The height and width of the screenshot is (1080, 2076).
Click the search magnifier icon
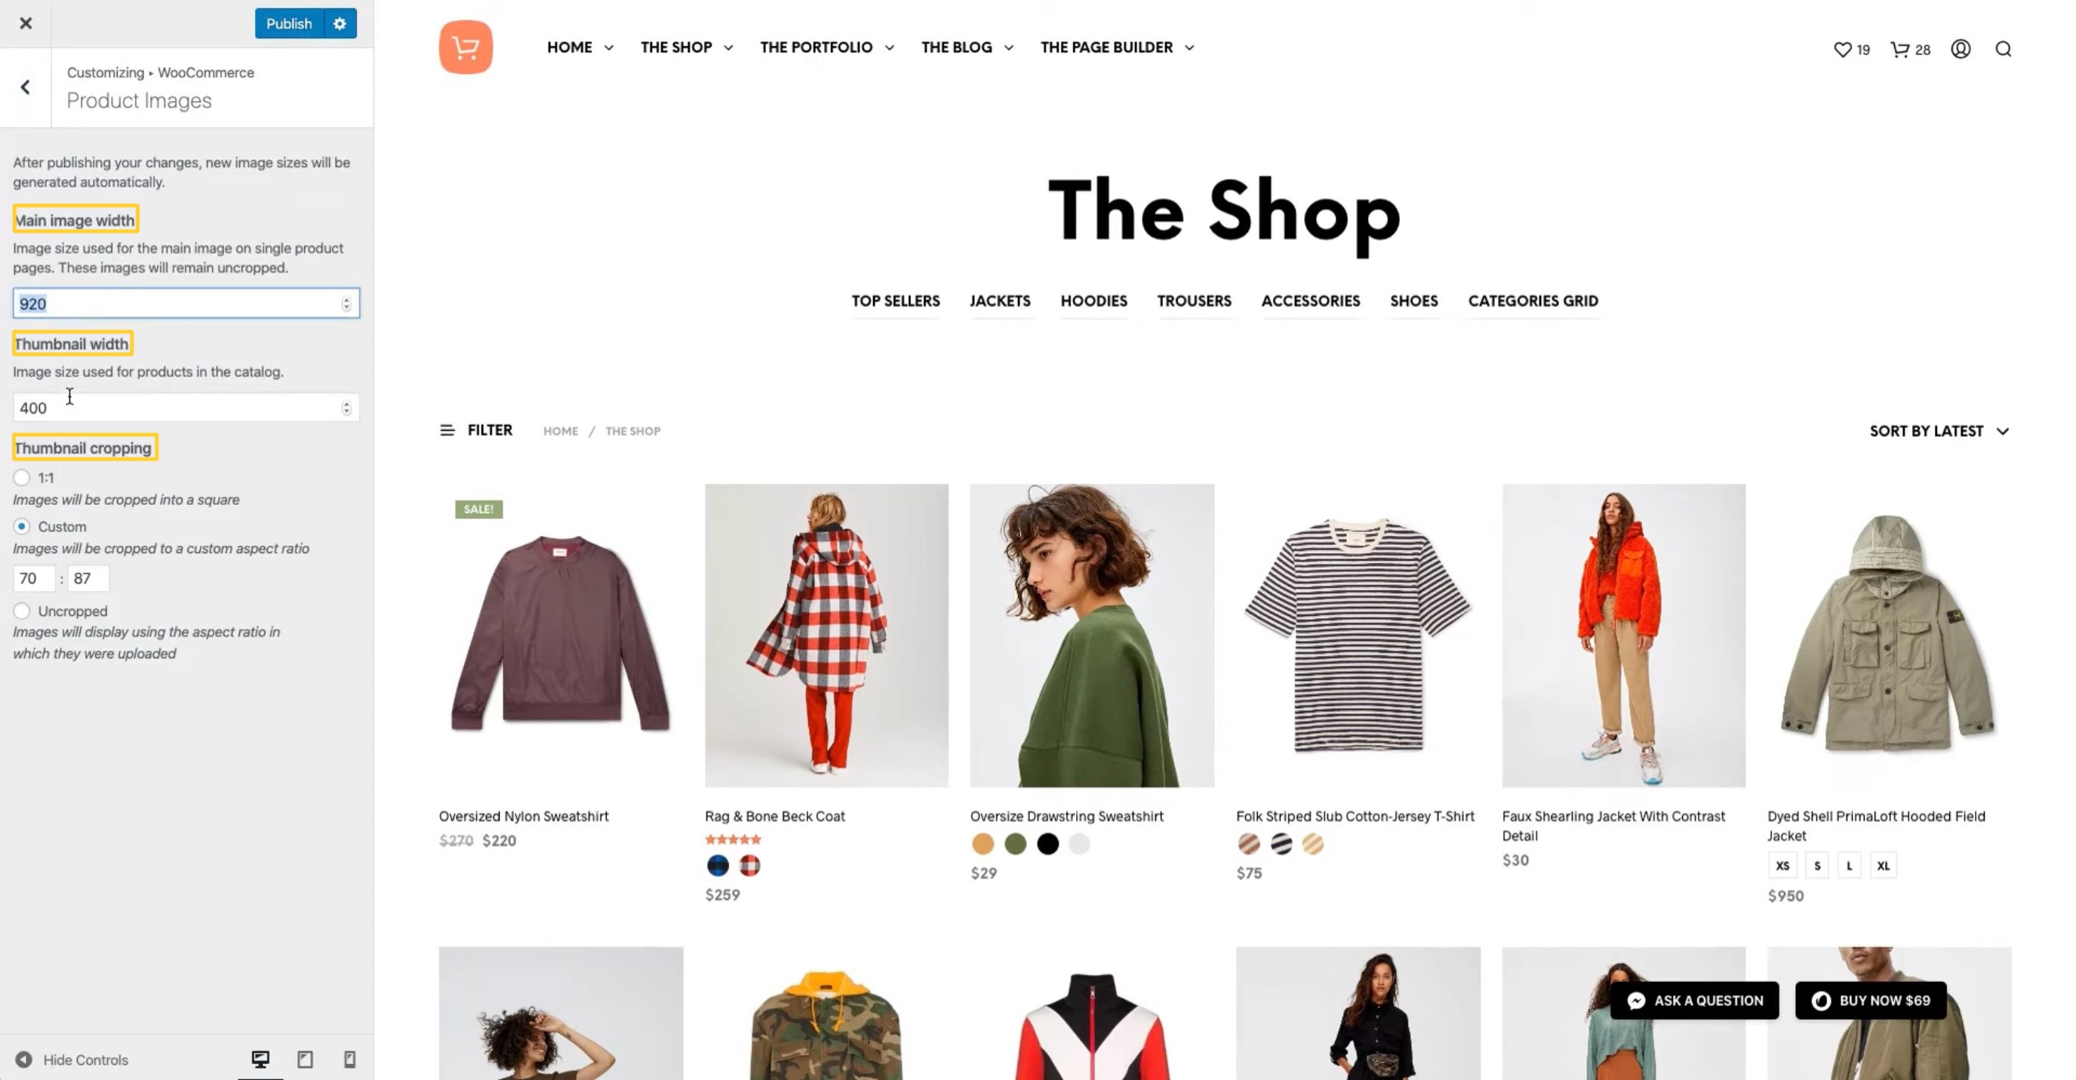tap(2004, 48)
